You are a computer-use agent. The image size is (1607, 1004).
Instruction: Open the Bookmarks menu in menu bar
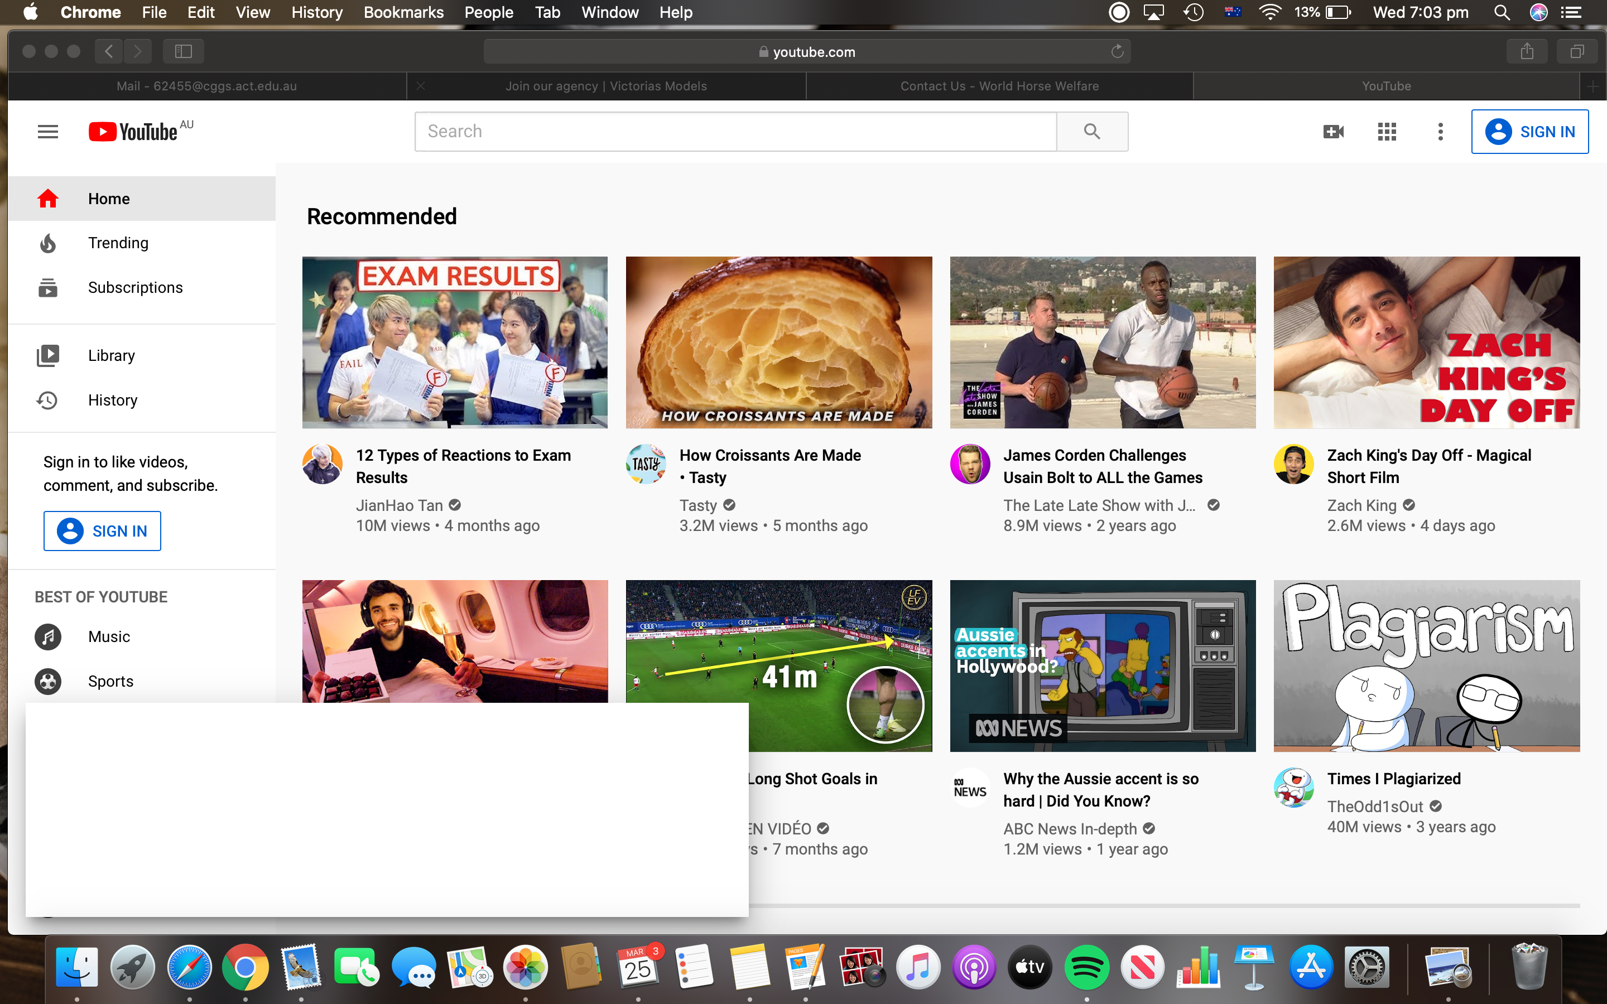[x=403, y=12]
